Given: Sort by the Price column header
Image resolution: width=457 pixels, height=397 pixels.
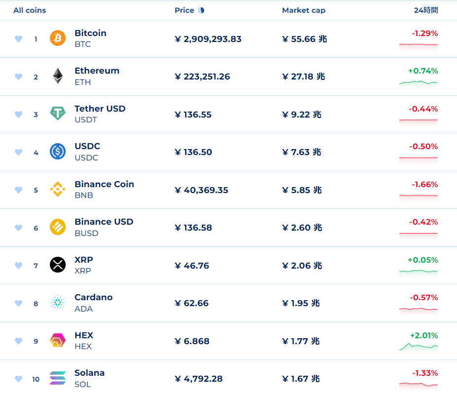Looking at the screenshot, I should click(x=185, y=10).
